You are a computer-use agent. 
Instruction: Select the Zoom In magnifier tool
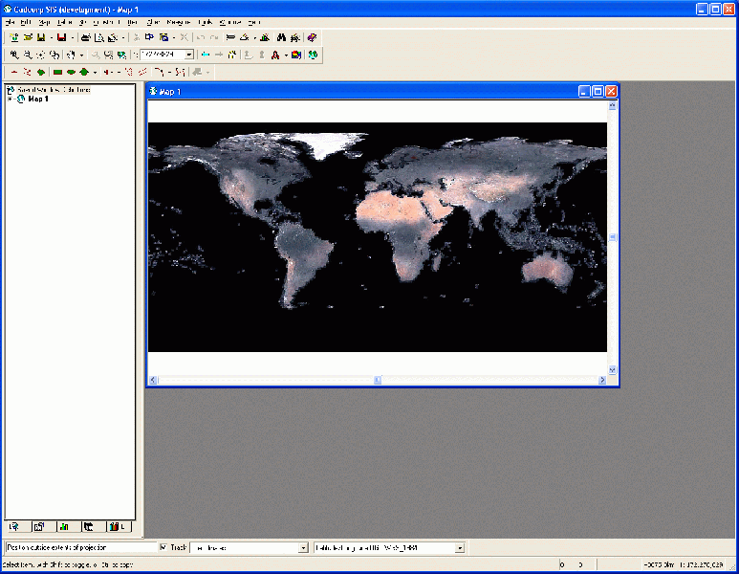click(x=14, y=55)
